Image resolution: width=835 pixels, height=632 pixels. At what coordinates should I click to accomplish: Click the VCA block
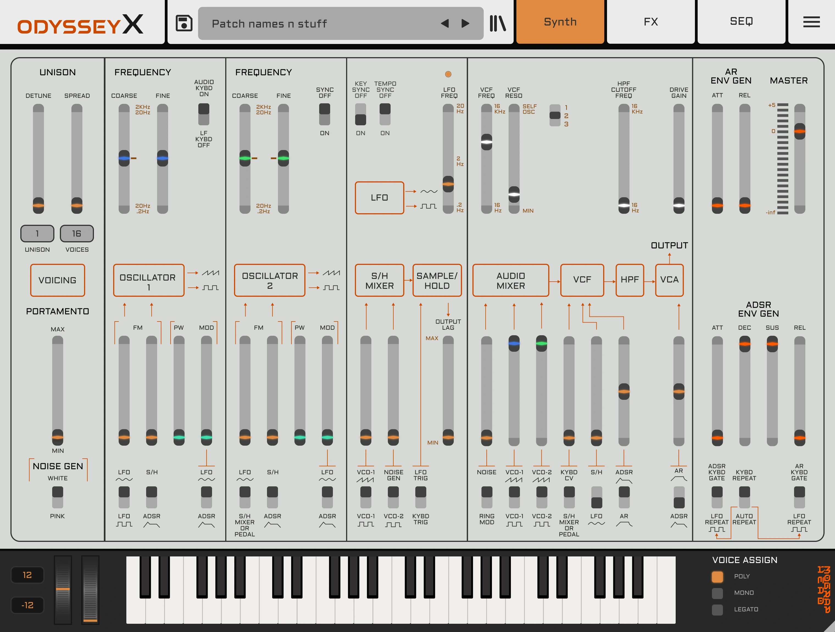point(669,280)
